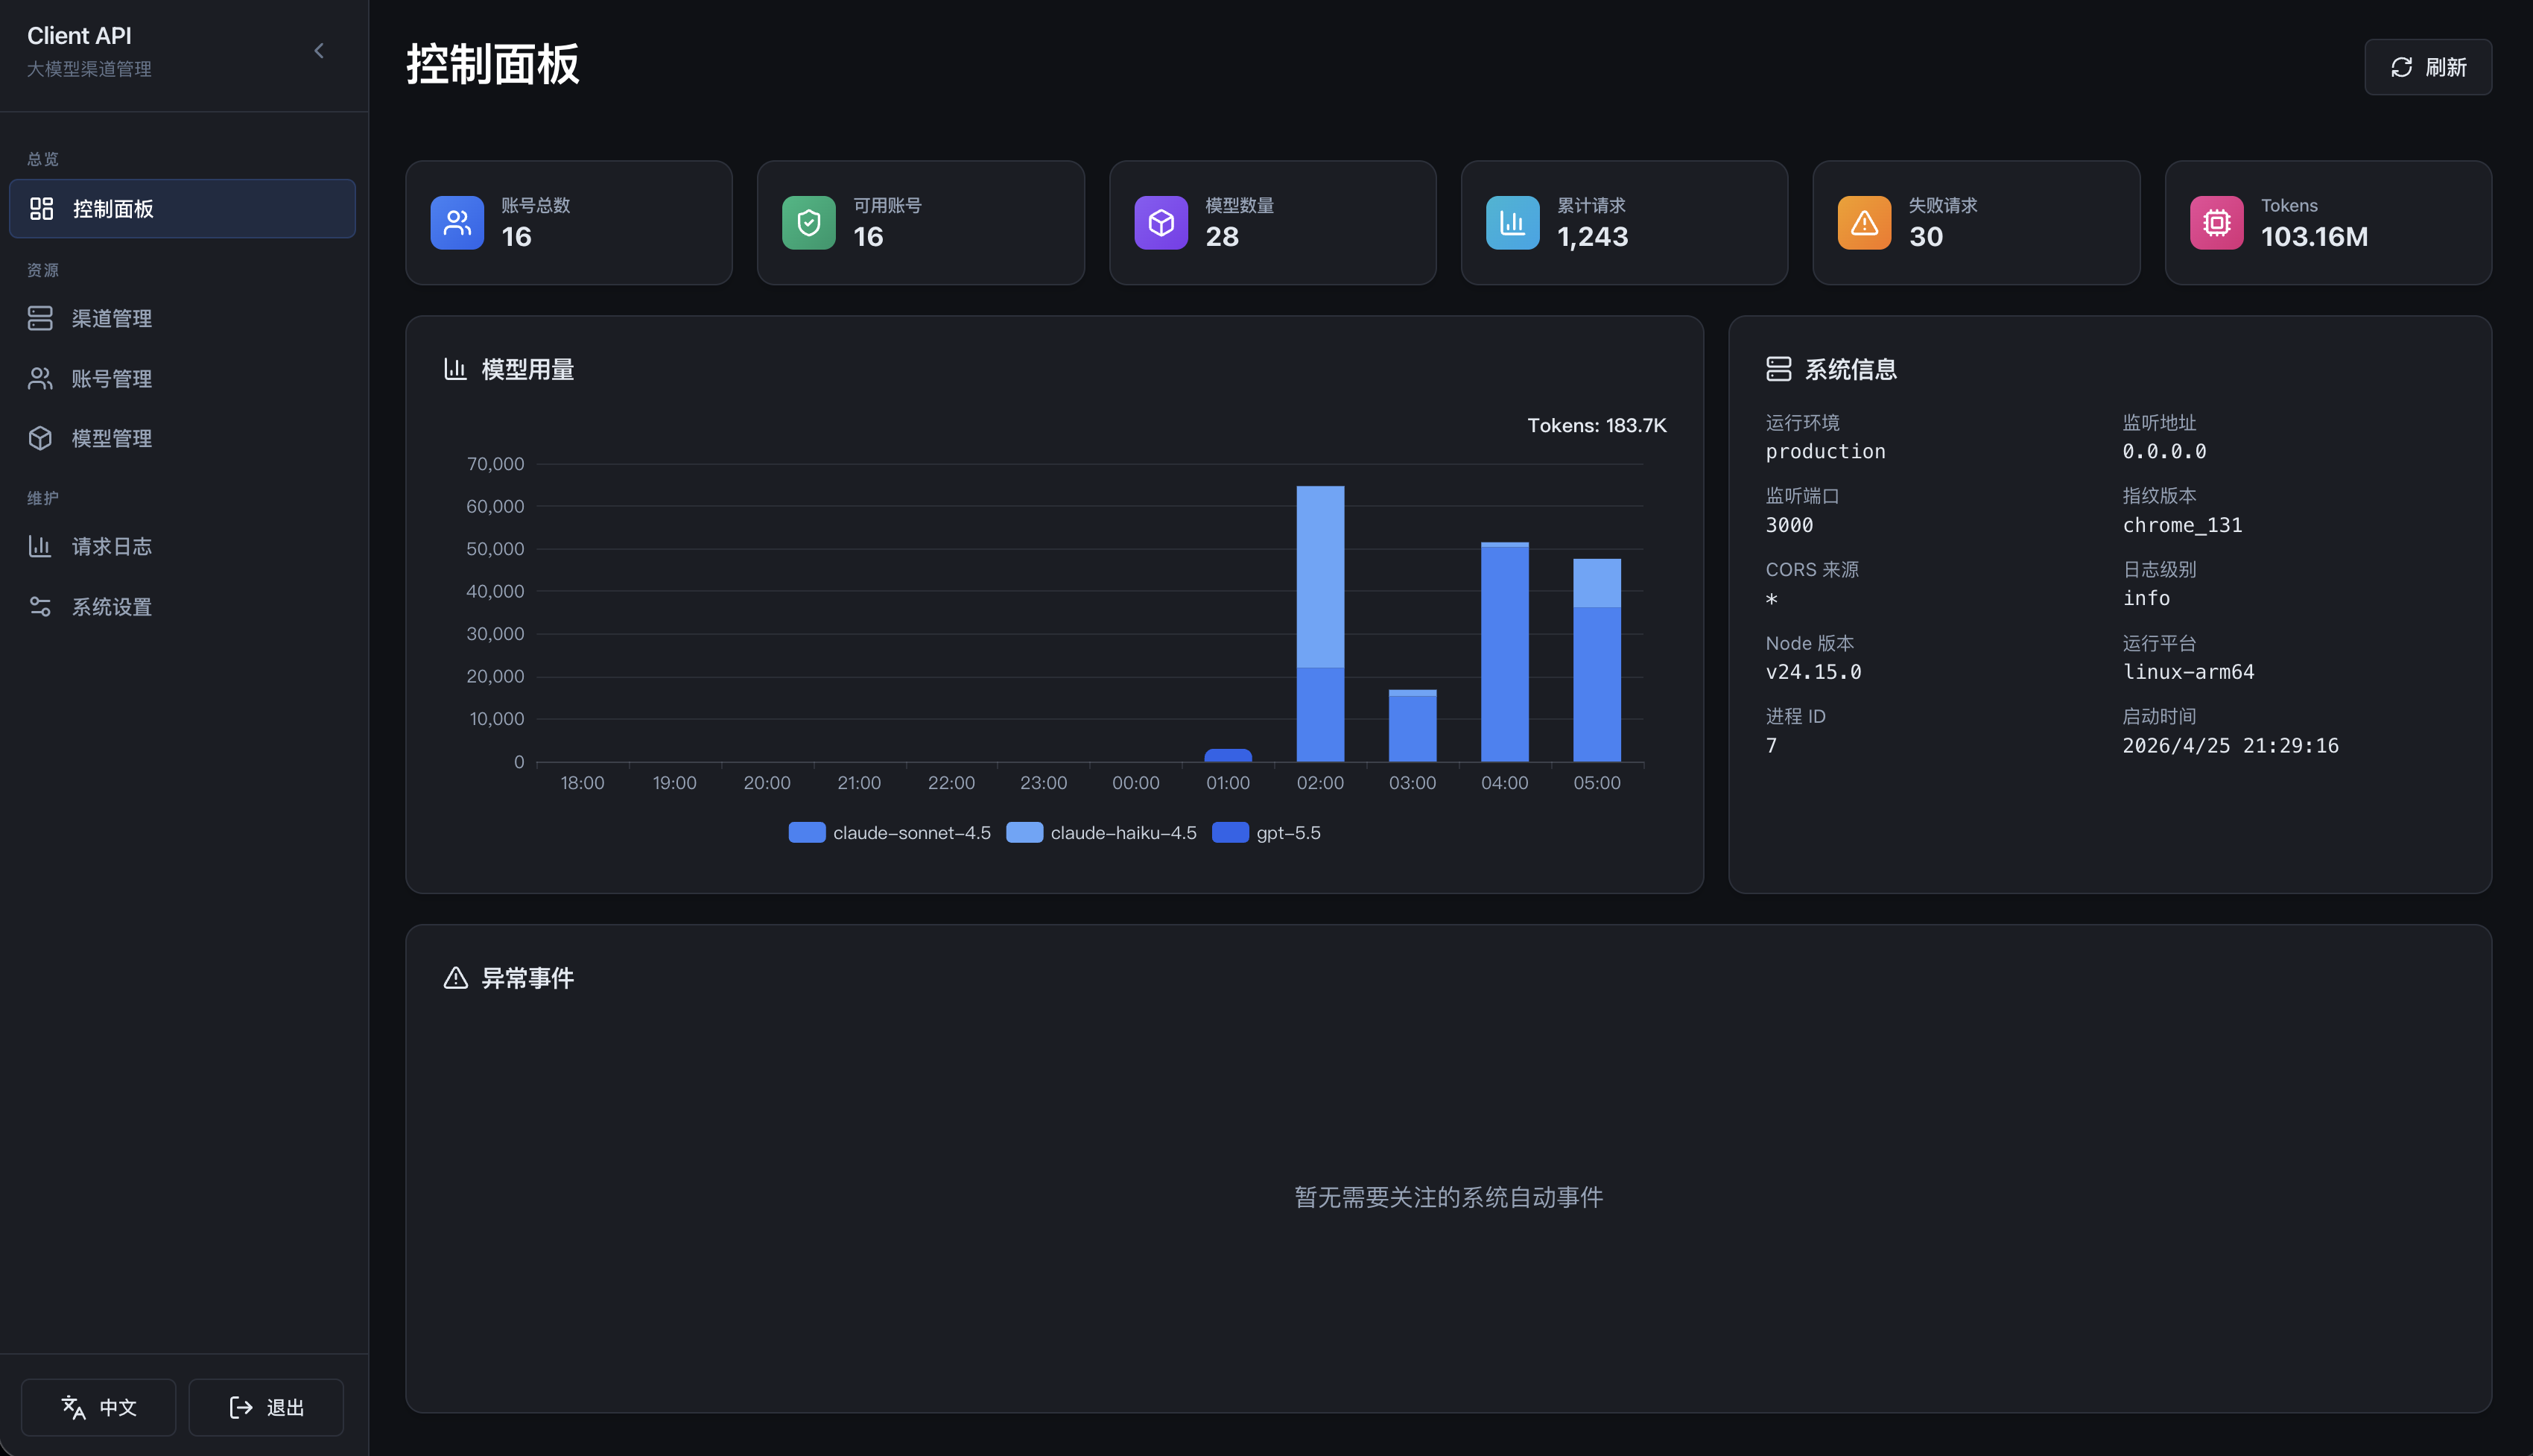This screenshot has width=2533, height=1456.
Task: Click the 05:00 bar in the chart
Action: [x=1597, y=660]
